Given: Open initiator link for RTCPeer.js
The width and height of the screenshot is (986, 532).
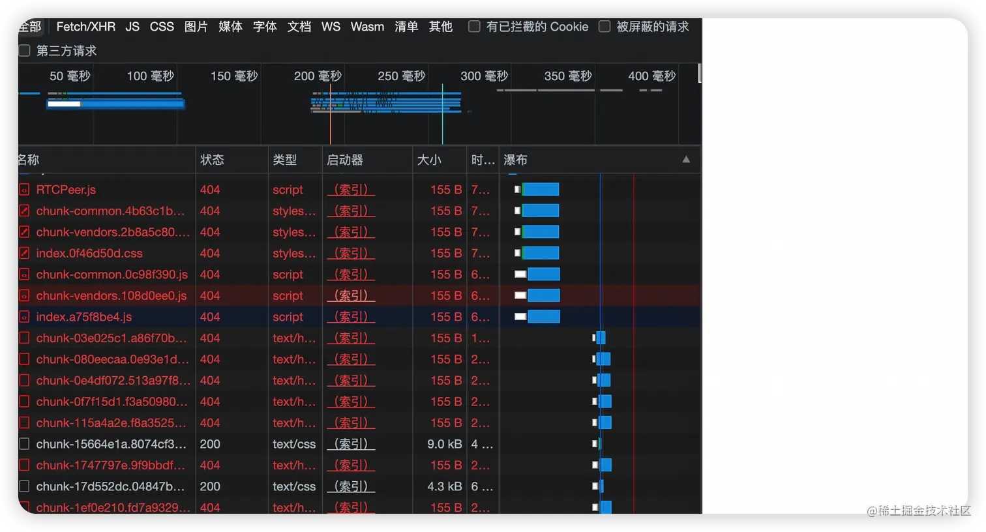Looking at the screenshot, I should click(x=351, y=190).
